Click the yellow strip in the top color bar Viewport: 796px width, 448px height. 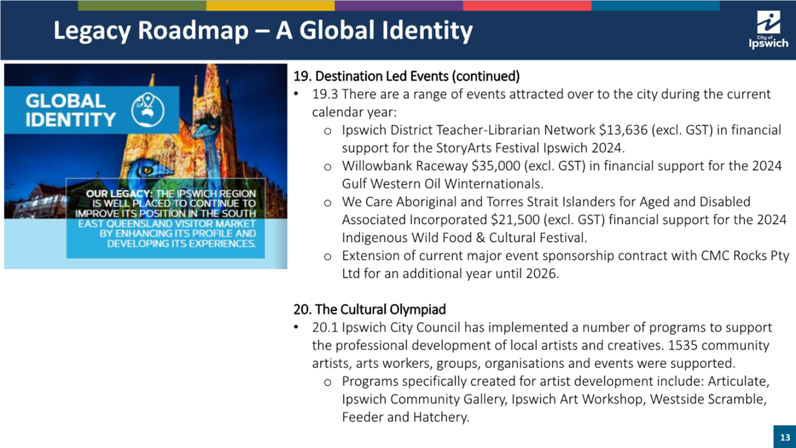pyautogui.click(x=270, y=5)
